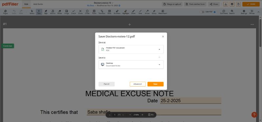The height and width of the screenshot is (122, 262).
Task: Add a Table with the Table tool
Action: (94, 12)
